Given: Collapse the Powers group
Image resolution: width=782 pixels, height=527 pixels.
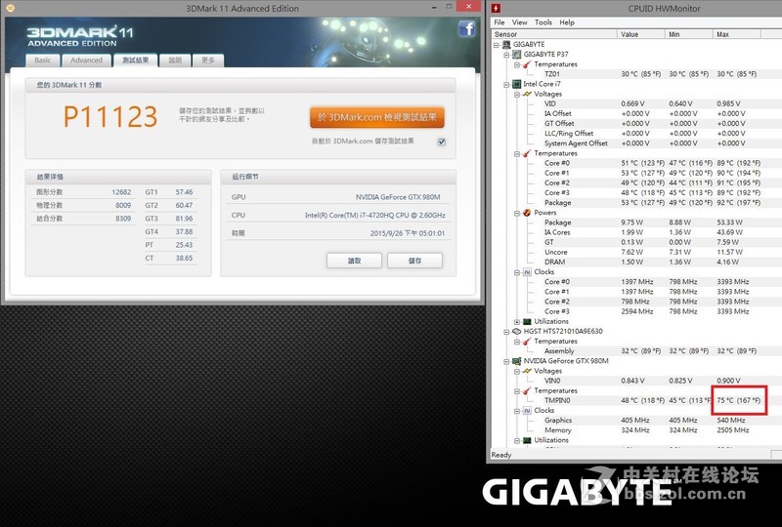Looking at the screenshot, I should tap(517, 213).
